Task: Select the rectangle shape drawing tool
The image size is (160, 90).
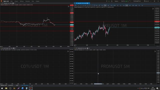Action: (x=89, y=5)
